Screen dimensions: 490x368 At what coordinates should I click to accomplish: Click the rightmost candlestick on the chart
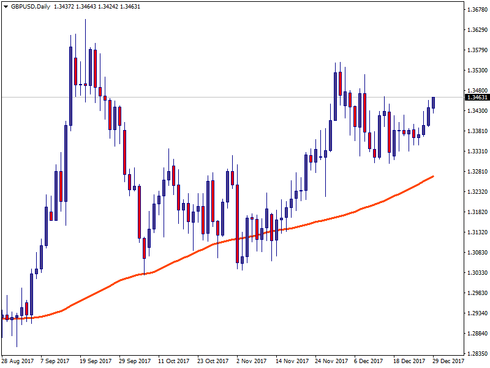pyautogui.click(x=433, y=102)
